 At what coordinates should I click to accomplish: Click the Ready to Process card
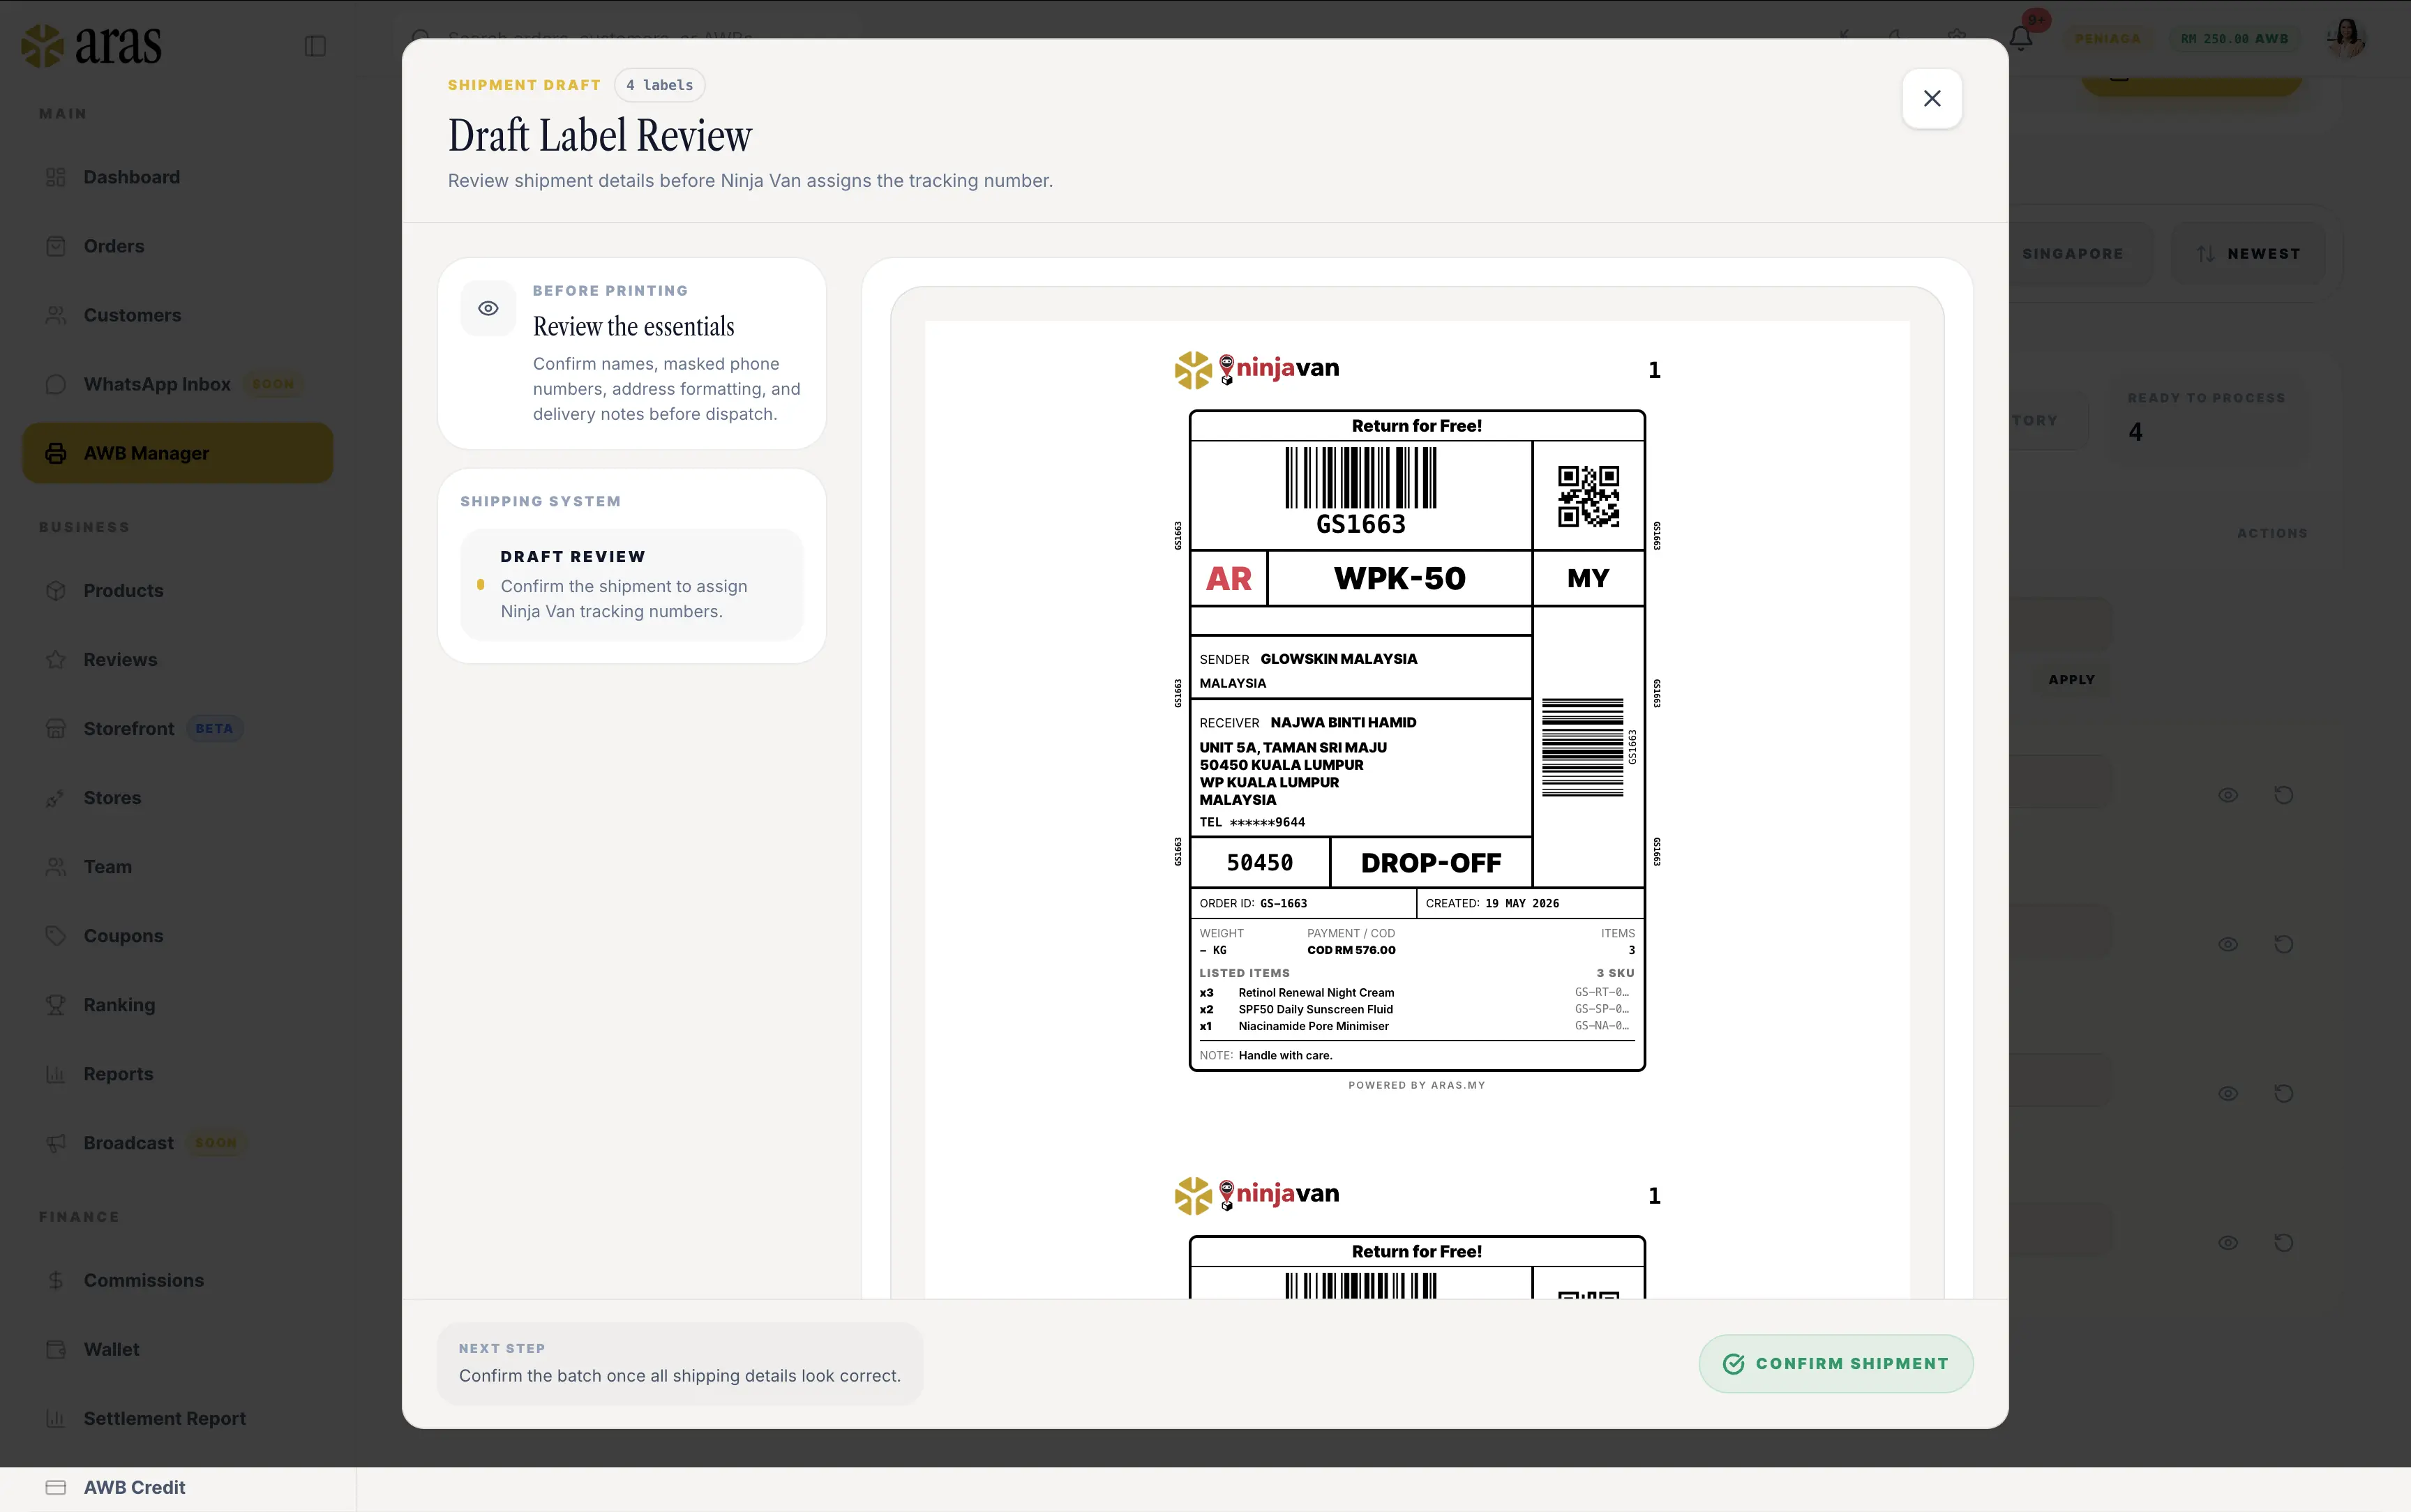point(2207,417)
